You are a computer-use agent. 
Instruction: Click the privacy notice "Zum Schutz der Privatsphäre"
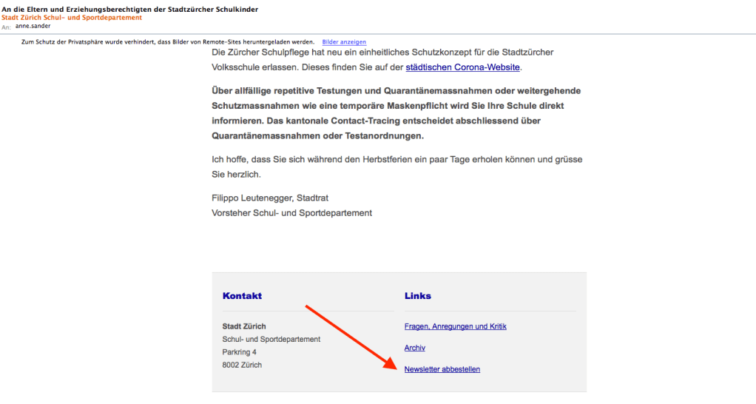(x=168, y=42)
